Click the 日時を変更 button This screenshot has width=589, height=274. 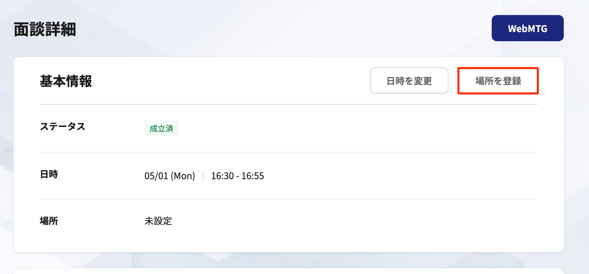409,80
